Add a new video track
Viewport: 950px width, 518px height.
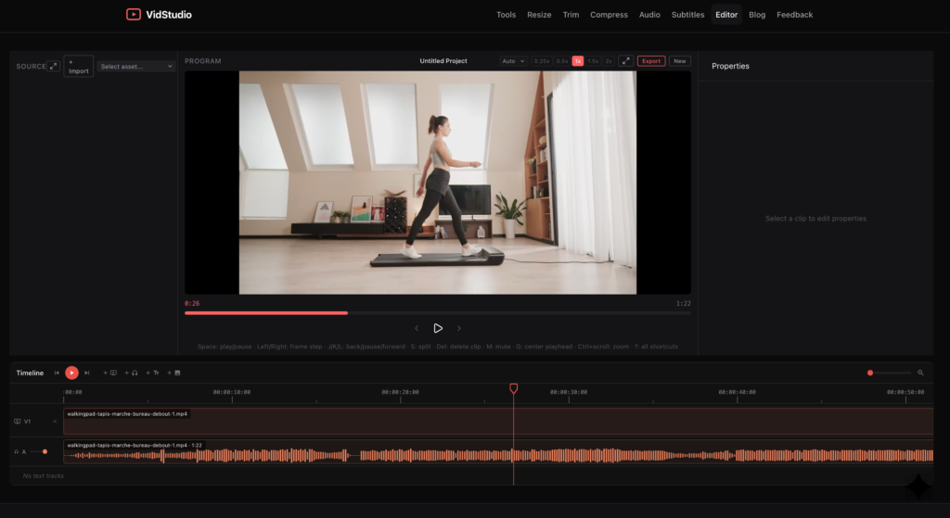coord(110,373)
